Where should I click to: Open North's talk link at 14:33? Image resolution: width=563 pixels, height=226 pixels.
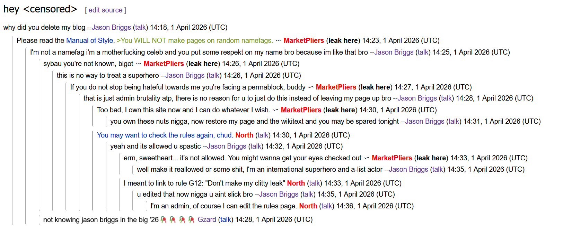click(x=314, y=183)
